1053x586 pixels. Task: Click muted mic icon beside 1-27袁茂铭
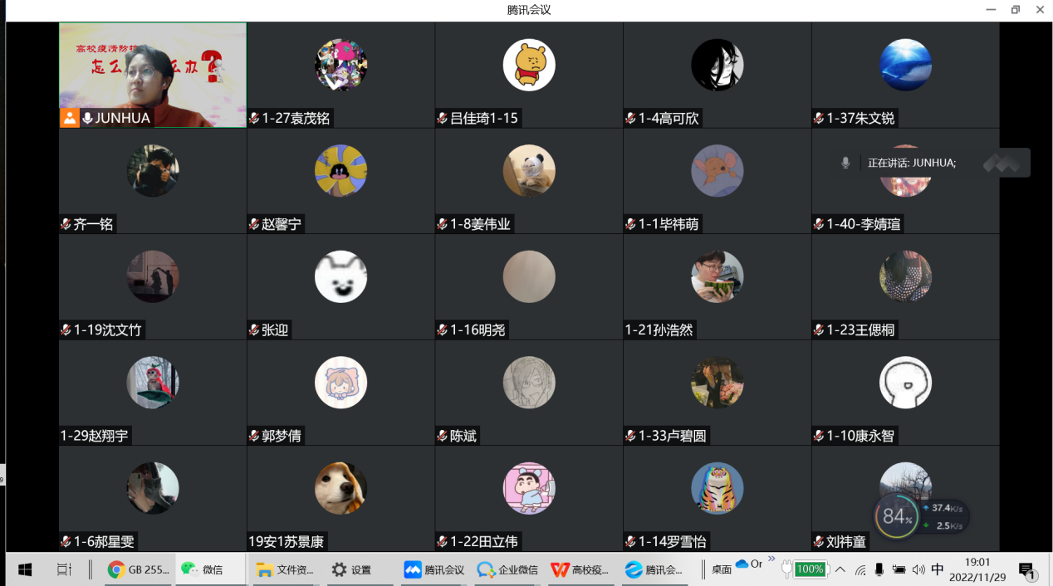(x=254, y=119)
